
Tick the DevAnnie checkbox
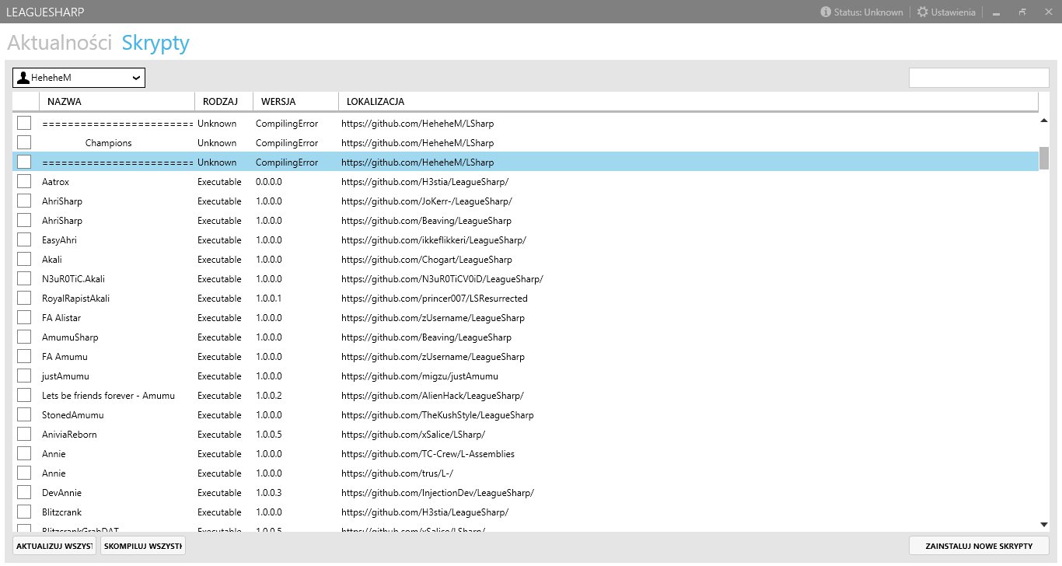[x=24, y=492]
